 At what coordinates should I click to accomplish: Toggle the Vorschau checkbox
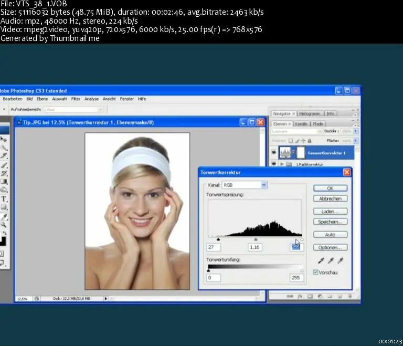click(x=315, y=272)
